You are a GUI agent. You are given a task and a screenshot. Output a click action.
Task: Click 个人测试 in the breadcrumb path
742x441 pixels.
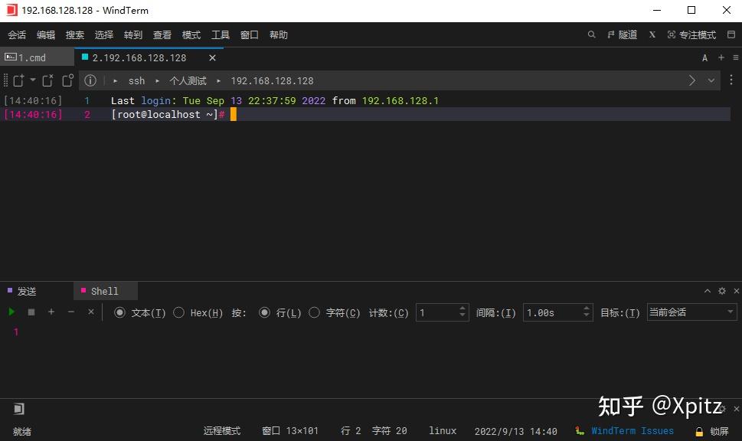[x=188, y=80]
